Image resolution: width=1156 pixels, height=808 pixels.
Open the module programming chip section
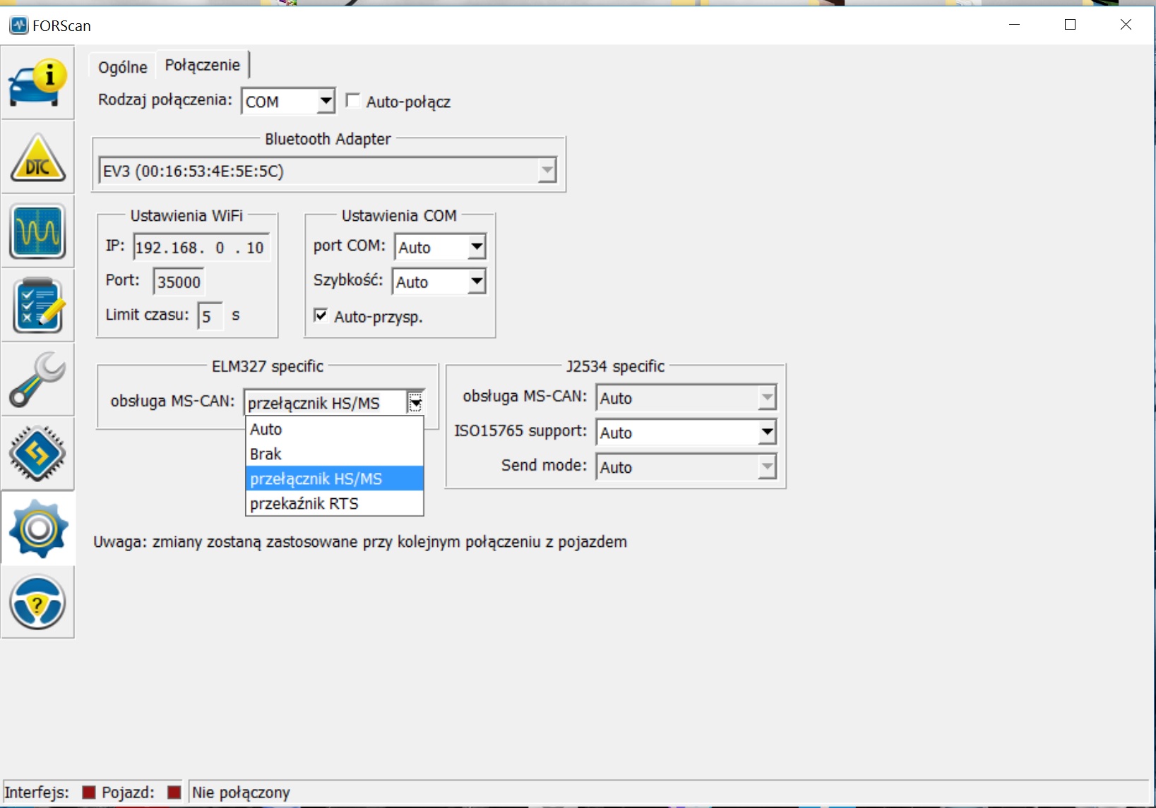click(37, 454)
